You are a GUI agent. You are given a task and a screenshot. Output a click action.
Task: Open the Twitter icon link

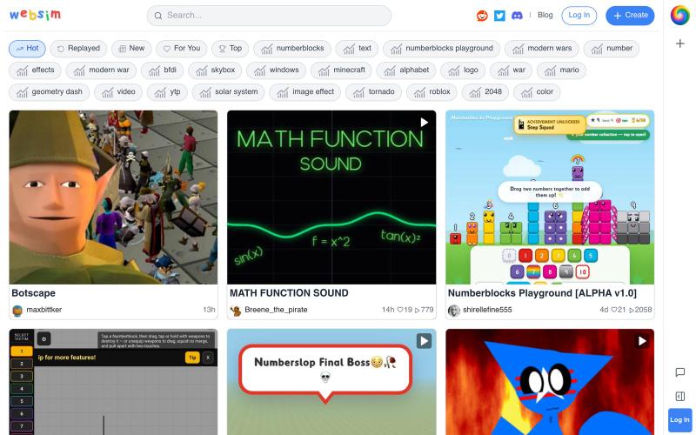(499, 16)
